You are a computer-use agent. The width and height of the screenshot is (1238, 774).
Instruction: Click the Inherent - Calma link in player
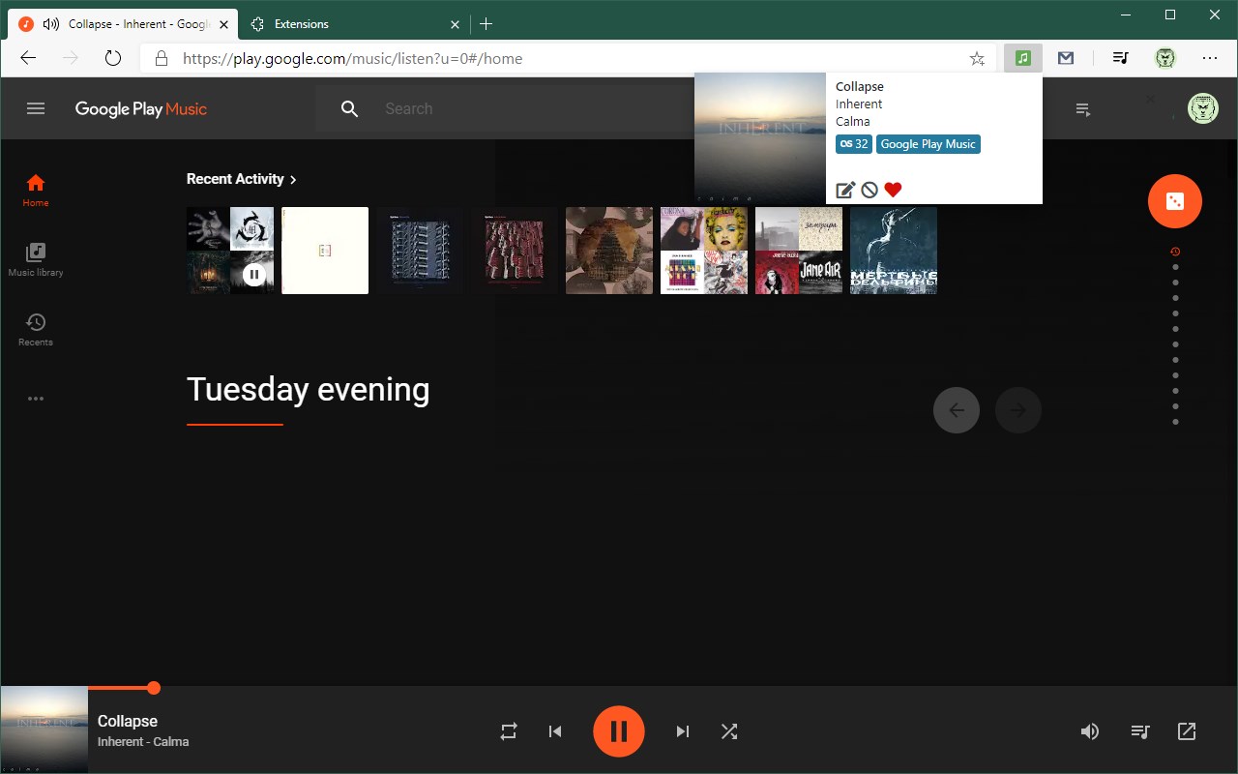pyautogui.click(x=143, y=742)
